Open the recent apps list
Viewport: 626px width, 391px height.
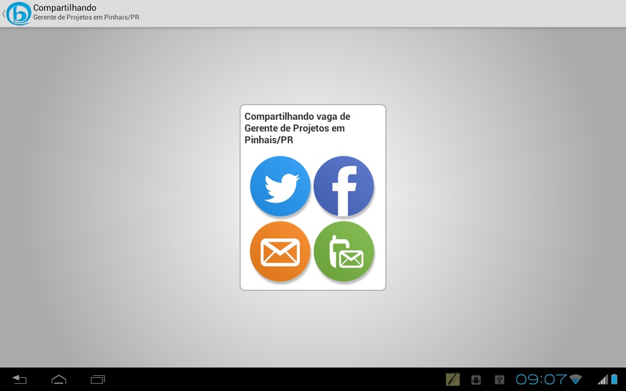[x=98, y=379]
